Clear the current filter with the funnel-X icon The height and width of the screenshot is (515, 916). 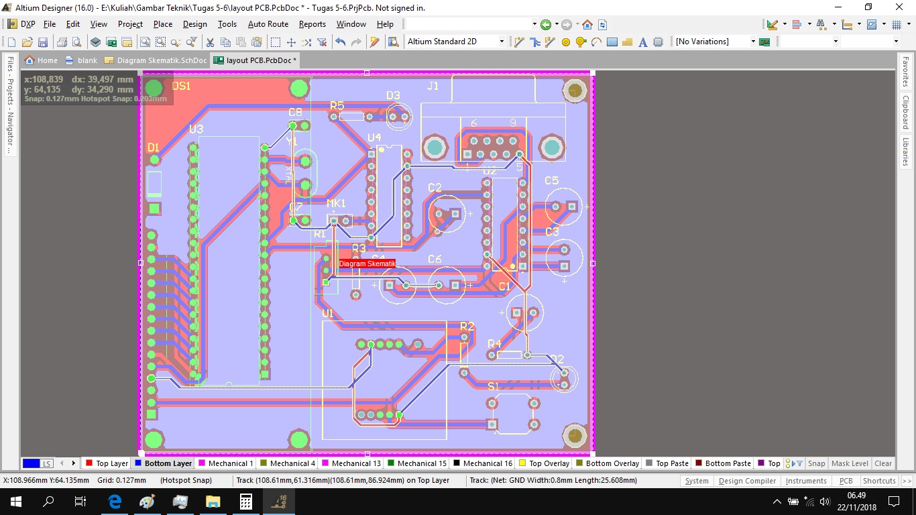322,42
